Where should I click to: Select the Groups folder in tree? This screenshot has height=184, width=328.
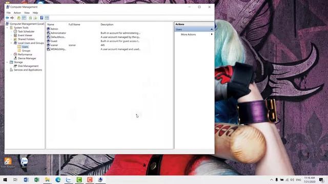coord(26,51)
